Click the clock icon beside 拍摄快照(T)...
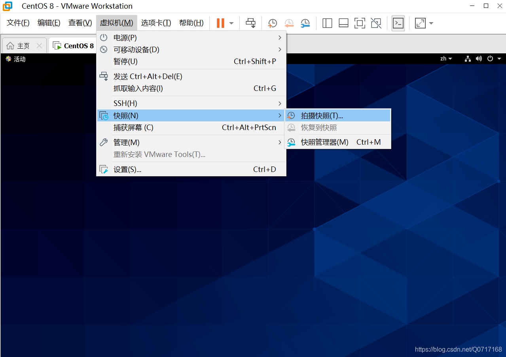506x357 pixels. pyautogui.click(x=291, y=115)
